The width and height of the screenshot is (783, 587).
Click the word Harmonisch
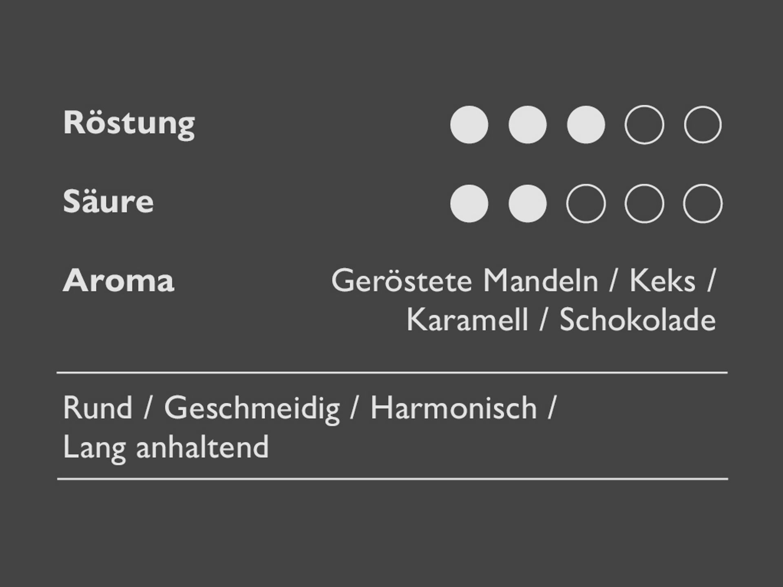coord(453,408)
